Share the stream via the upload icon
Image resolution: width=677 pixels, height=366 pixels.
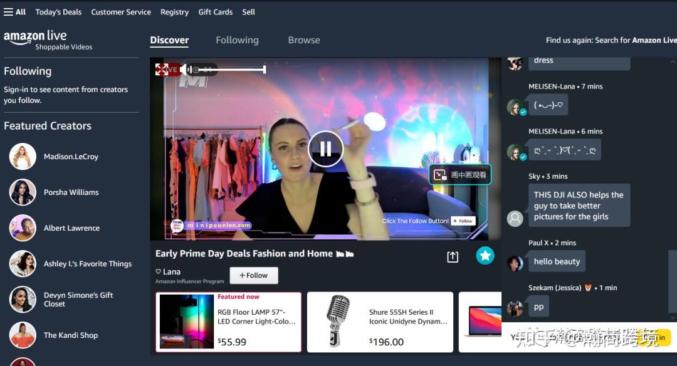point(453,256)
